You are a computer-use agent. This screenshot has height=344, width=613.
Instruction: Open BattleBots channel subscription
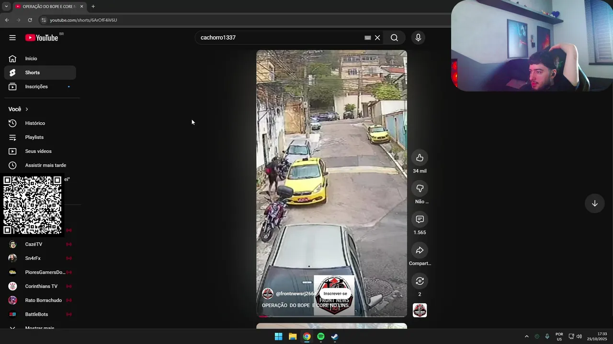(x=40, y=314)
